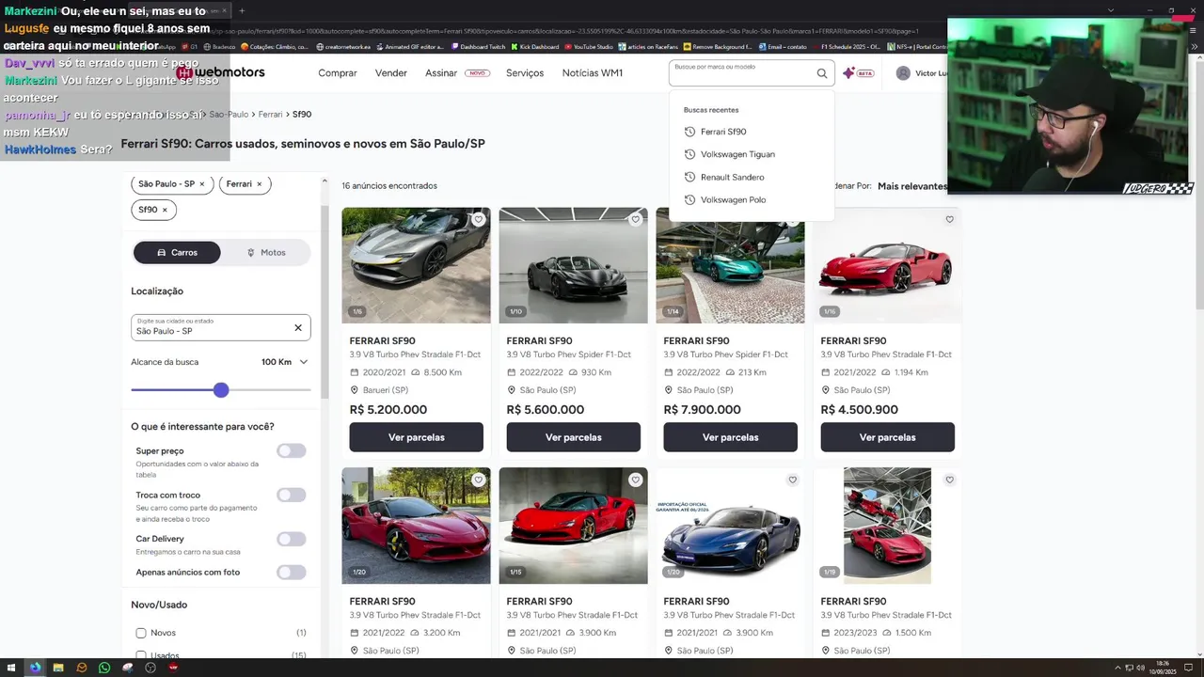
Task: Open OBS Studio from the taskbar
Action: pos(150,668)
